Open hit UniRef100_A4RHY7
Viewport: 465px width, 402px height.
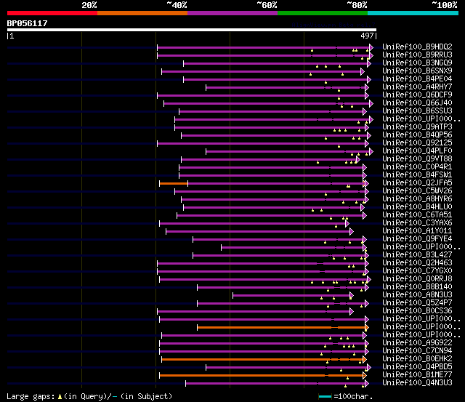coord(417,87)
